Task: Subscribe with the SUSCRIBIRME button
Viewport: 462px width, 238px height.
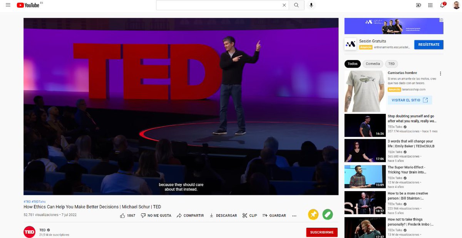Action: click(x=322, y=232)
